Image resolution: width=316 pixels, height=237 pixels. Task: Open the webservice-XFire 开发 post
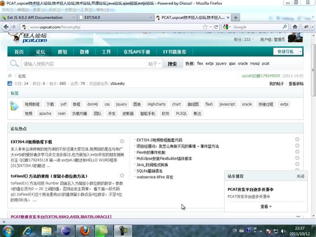point(155,177)
